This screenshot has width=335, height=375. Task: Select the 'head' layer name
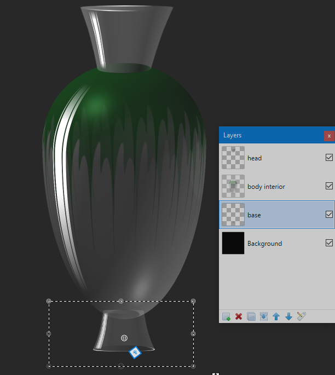coord(255,158)
